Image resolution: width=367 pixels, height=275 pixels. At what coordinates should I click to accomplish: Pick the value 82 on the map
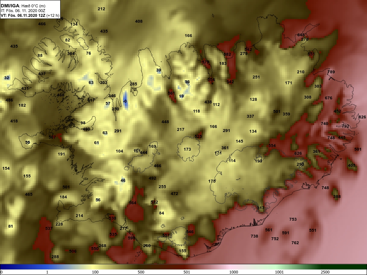(68, 40)
